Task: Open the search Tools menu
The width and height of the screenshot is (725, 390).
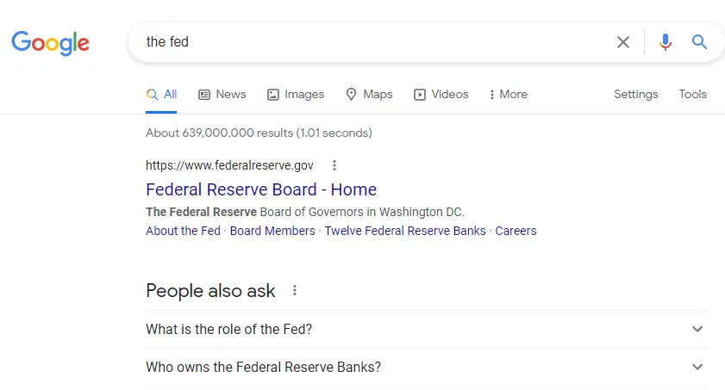Action: 692,95
